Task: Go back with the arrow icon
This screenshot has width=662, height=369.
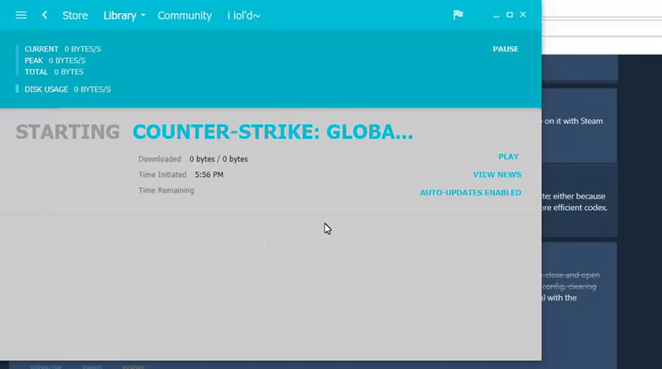Action: point(45,15)
